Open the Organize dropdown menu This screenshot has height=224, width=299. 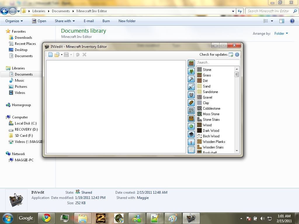14,21
